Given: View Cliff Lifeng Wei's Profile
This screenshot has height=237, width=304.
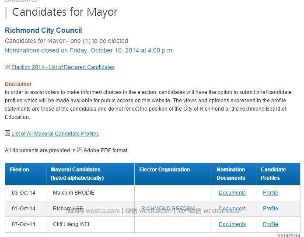Looking at the screenshot, I should pos(270,224).
